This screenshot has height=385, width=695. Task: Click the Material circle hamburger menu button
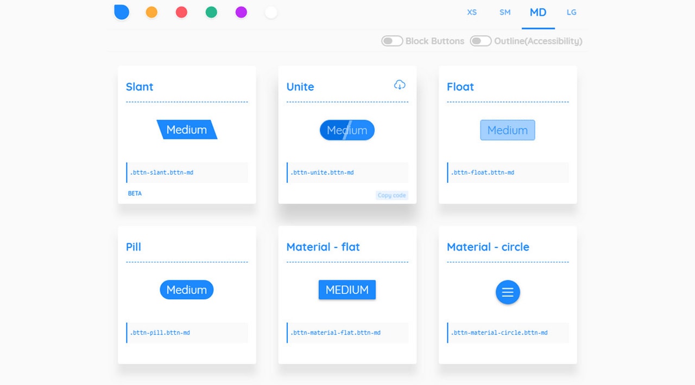click(x=508, y=292)
